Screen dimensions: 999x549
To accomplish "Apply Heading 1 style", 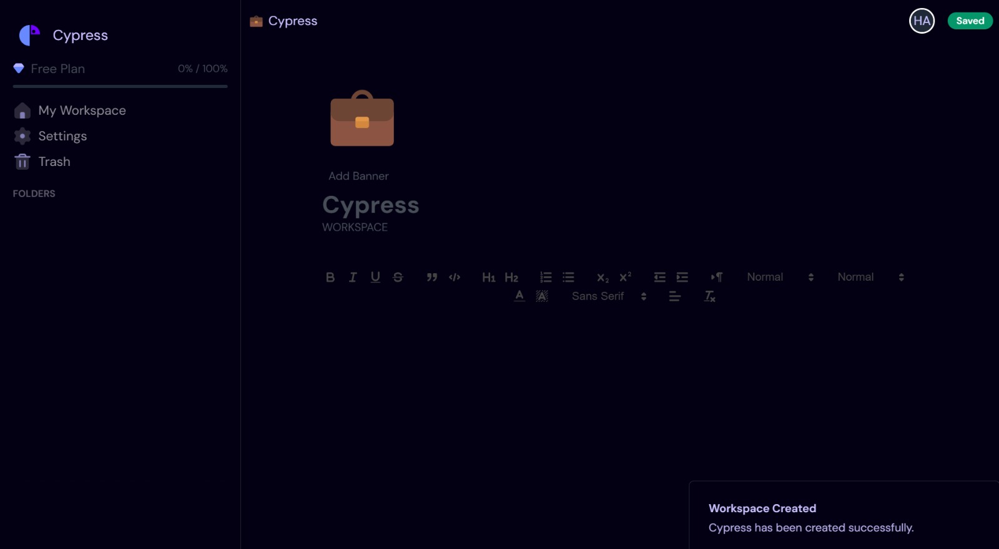I will tap(489, 277).
